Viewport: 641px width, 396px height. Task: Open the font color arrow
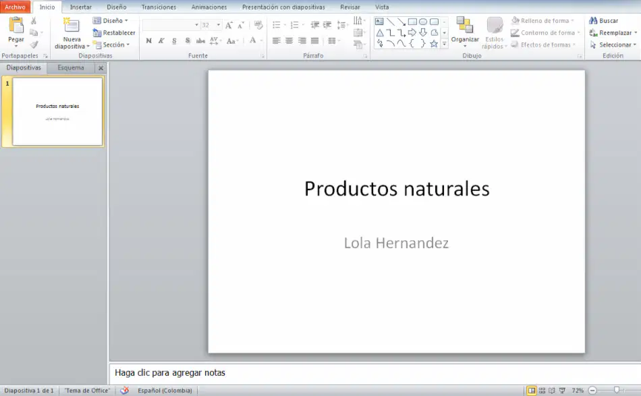[262, 40]
